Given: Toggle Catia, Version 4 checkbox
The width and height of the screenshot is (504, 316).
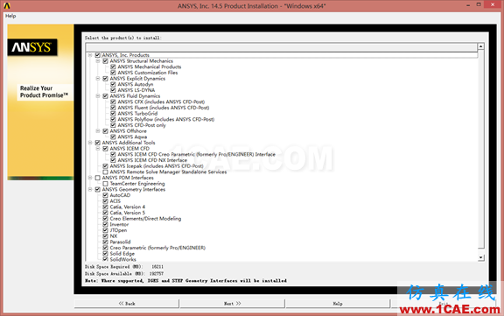Looking at the screenshot, I should point(105,207).
